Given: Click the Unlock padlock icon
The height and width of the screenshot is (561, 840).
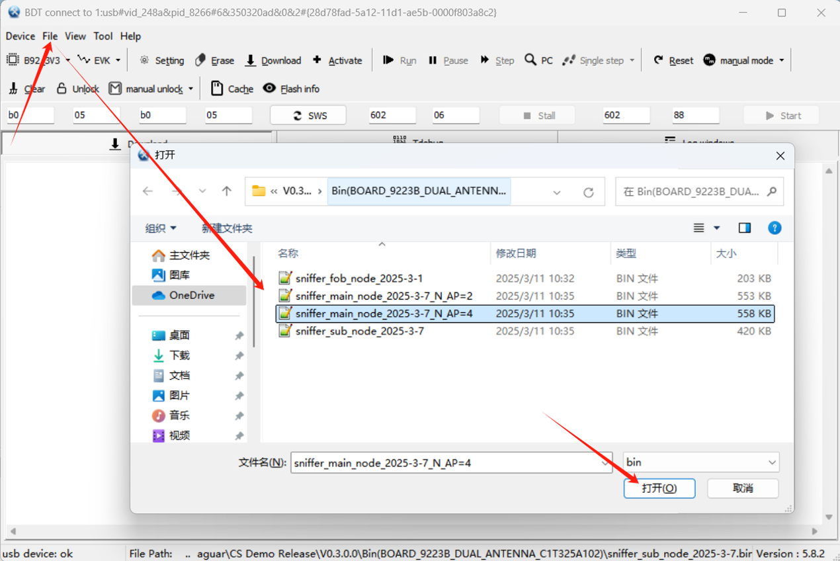Looking at the screenshot, I should 62,89.
